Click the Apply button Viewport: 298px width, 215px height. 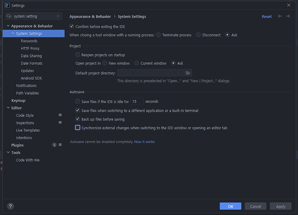click(x=281, y=206)
